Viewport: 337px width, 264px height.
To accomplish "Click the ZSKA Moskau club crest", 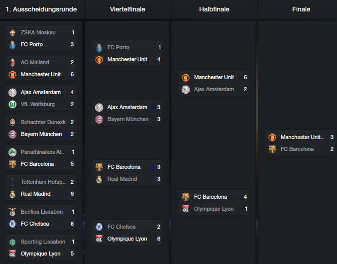I will pos(12,33).
